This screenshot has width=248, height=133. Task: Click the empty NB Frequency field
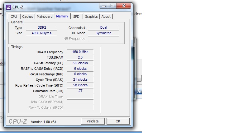tap(103, 39)
